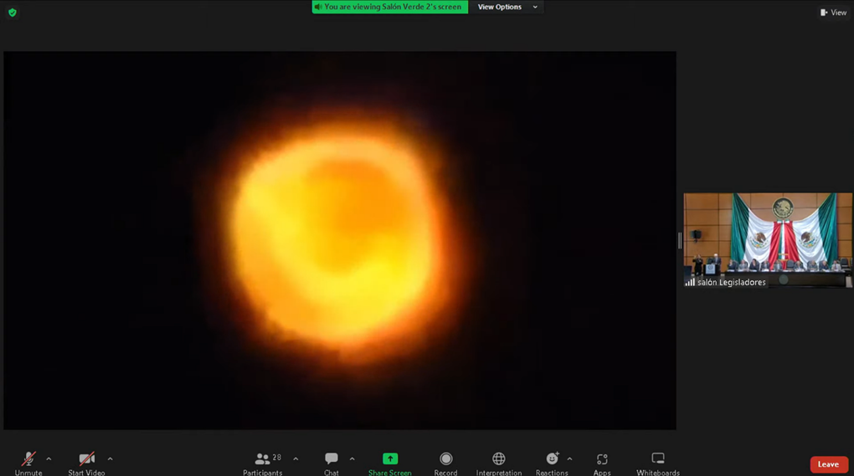The width and height of the screenshot is (854, 476).
Task: Expand audio options arrow beside Unmute
Action: coord(49,458)
